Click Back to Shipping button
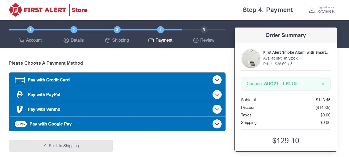Image resolution: width=349 pixels, height=157 pixels. pyautogui.click(x=61, y=146)
